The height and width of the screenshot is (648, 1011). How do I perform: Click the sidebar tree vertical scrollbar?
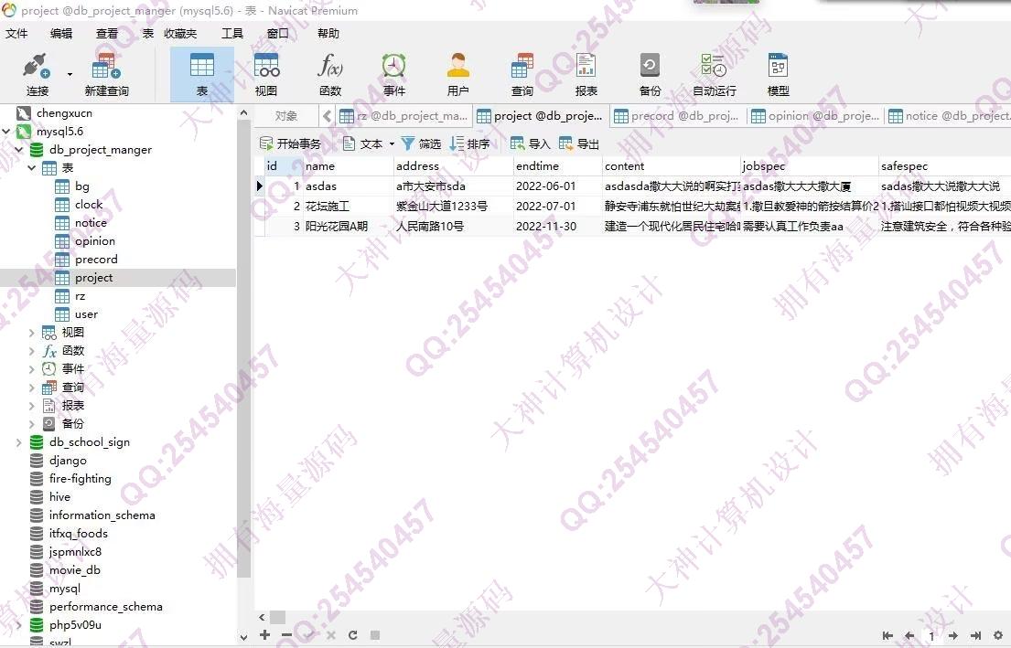[243, 348]
